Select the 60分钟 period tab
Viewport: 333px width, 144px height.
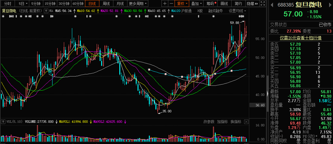78,3
